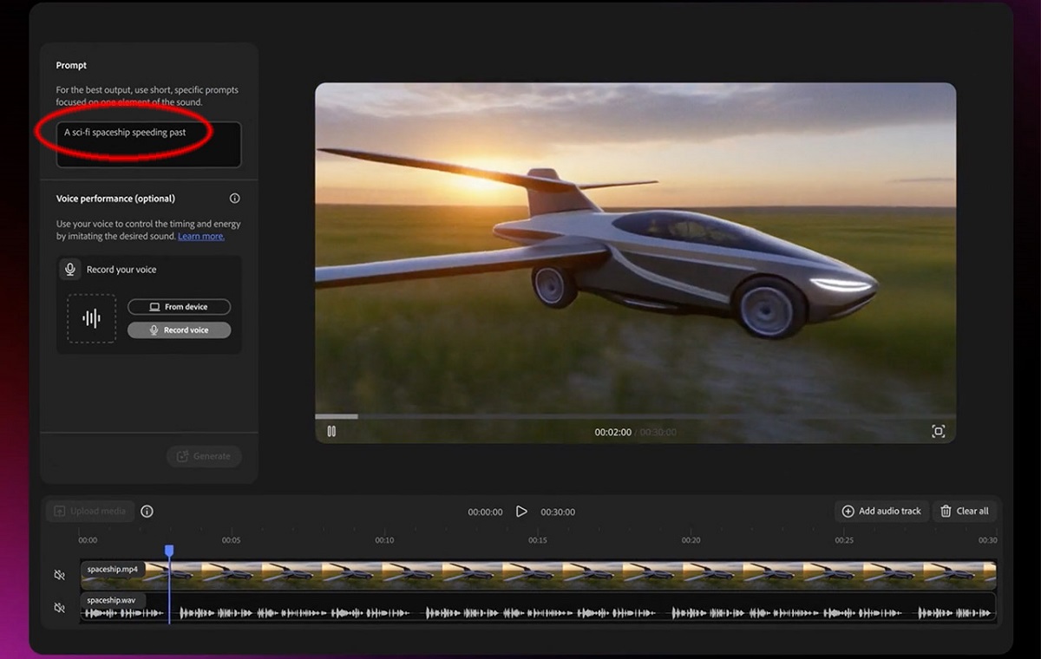Viewport: 1041px width, 659px height.
Task: Click the 00:15 mark on timeline ruler
Action: (x=538, y=540)
